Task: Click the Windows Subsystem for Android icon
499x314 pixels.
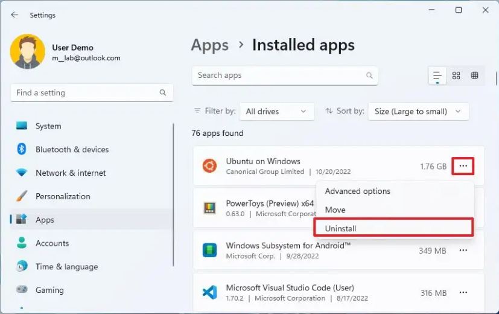Action: click(209, 250)
